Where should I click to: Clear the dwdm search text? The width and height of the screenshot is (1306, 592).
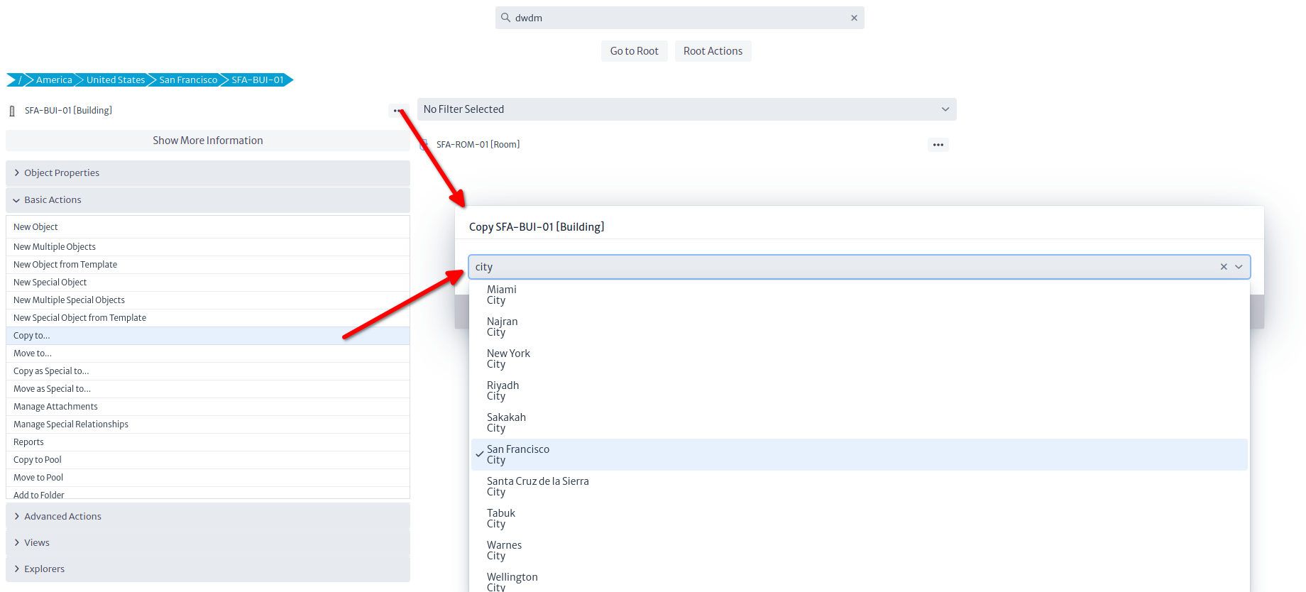tap(854, 18)
